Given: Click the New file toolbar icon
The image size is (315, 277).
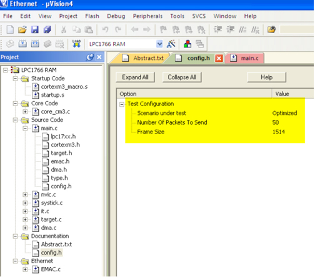Looking at the screenshot, I should [x=10, y=29].
